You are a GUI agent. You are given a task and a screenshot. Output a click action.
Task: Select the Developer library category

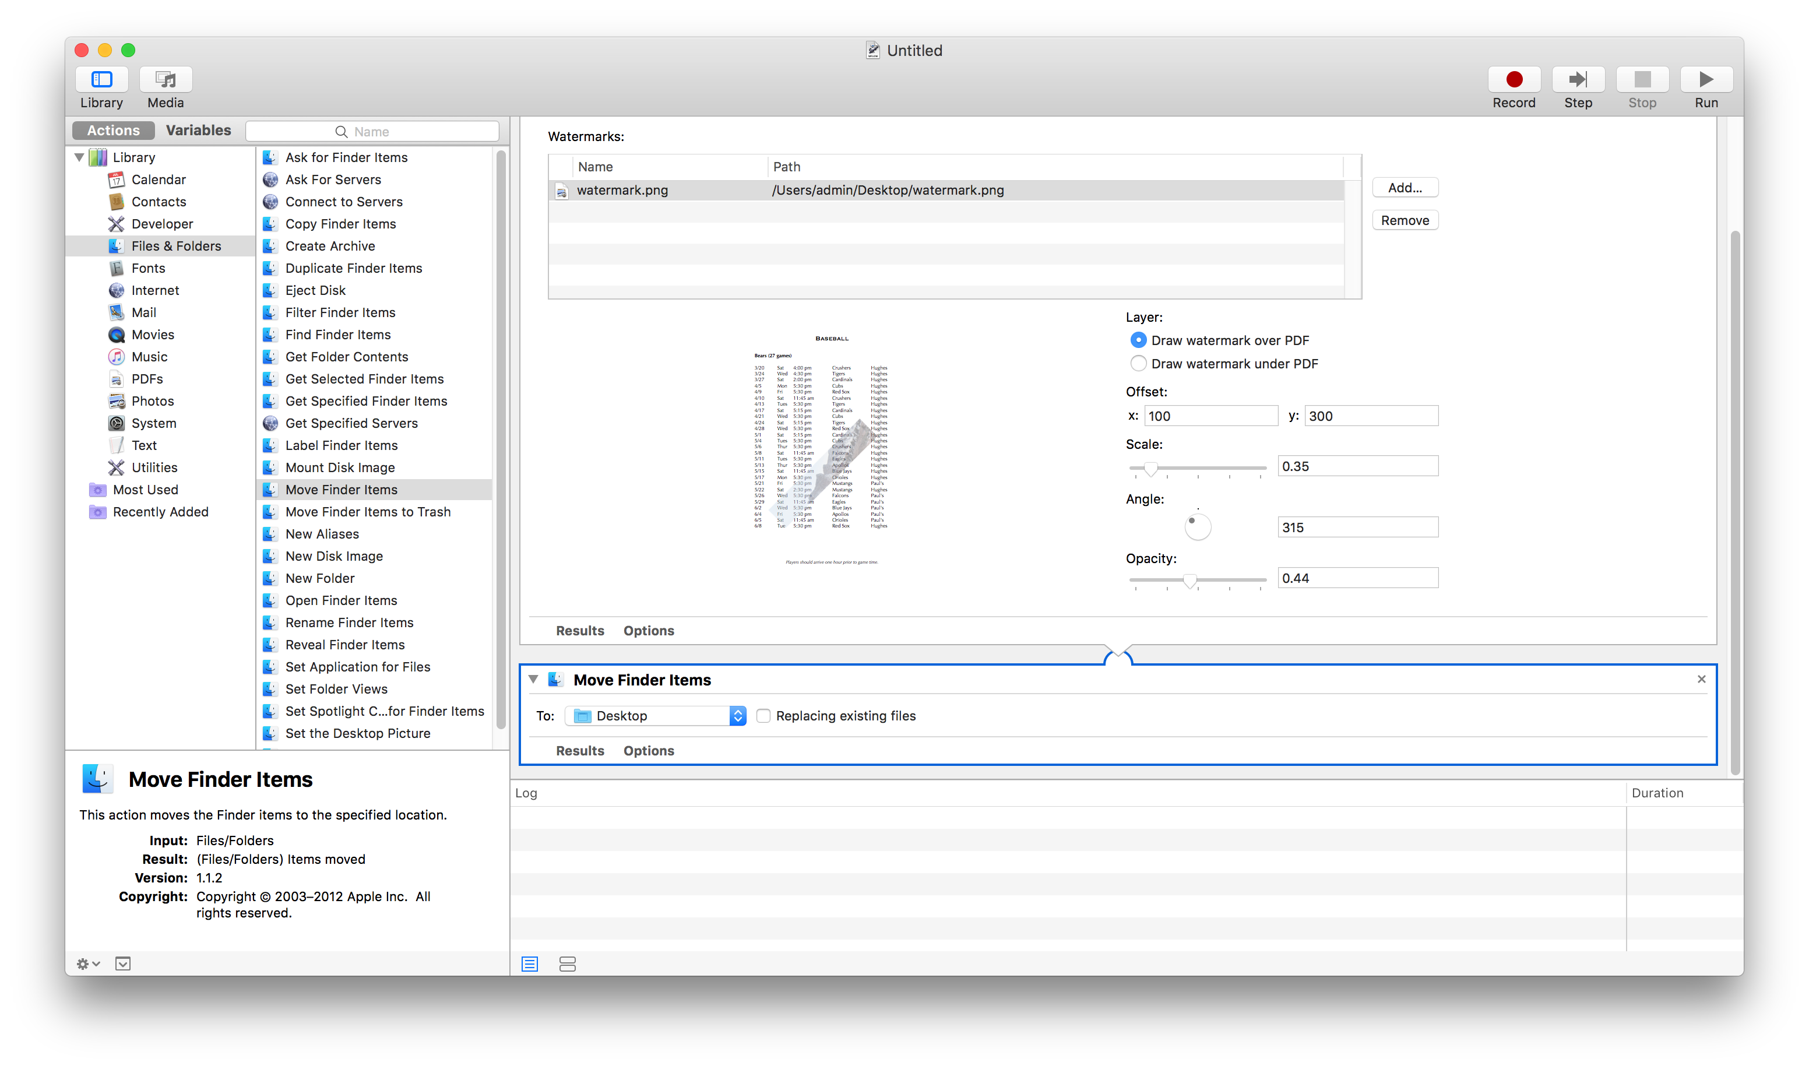[x=162, y=224]
